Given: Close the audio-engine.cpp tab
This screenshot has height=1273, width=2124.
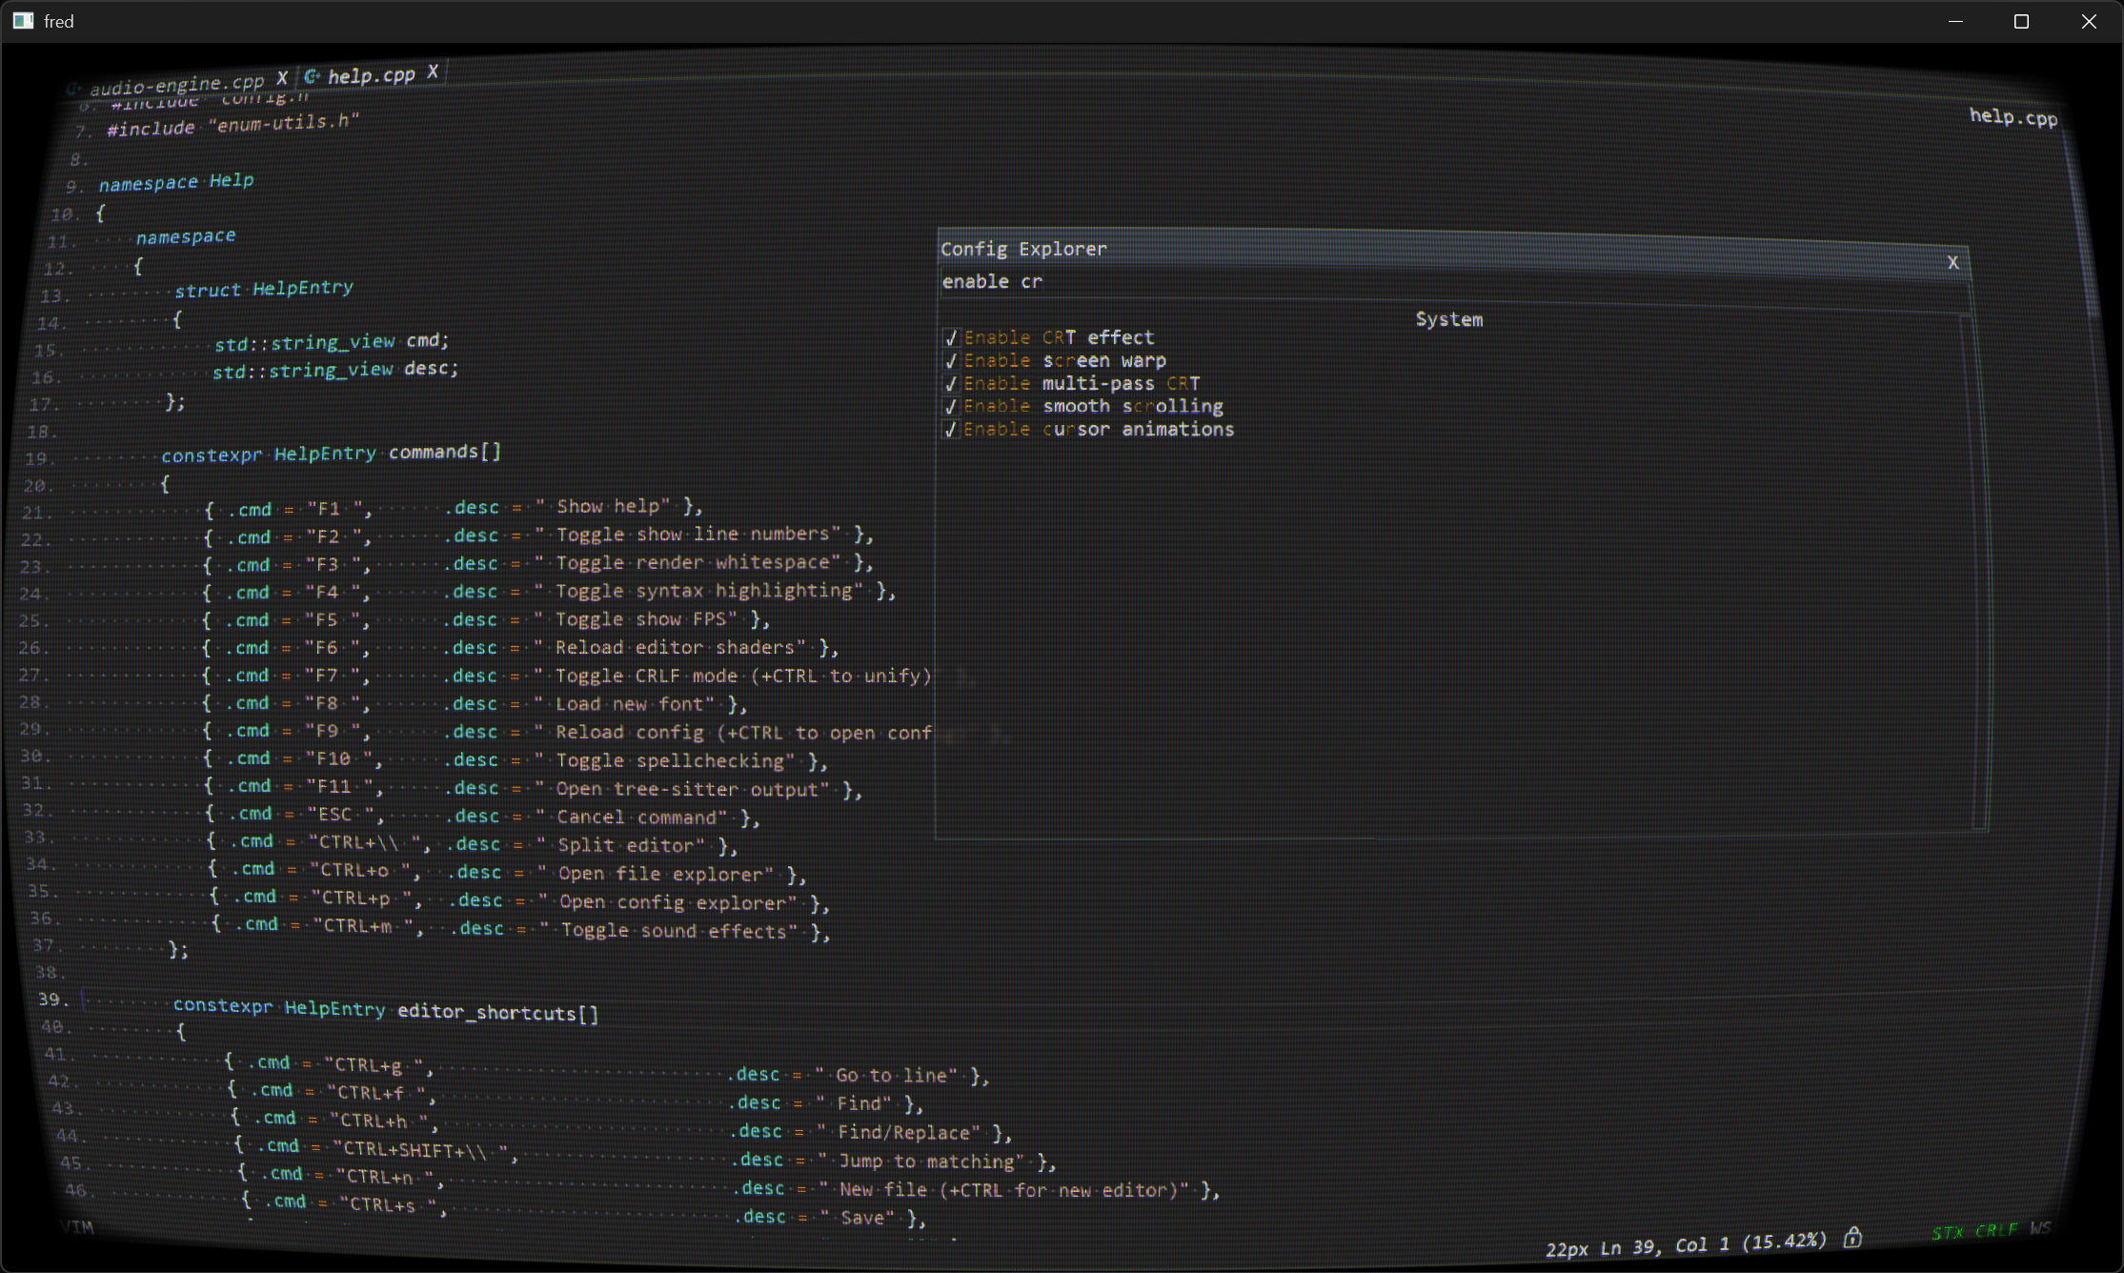Looking at the screenshot, I should [282, 77].
